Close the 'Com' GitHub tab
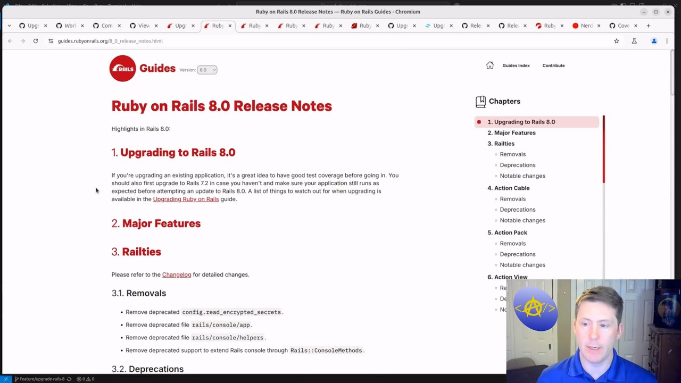681x383 pixels. 119,26
